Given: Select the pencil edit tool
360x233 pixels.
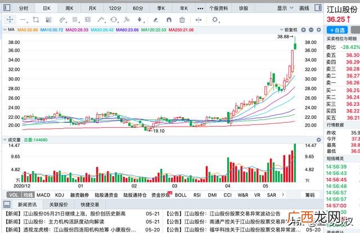Looking at the screenshot, I should [156, 20].
